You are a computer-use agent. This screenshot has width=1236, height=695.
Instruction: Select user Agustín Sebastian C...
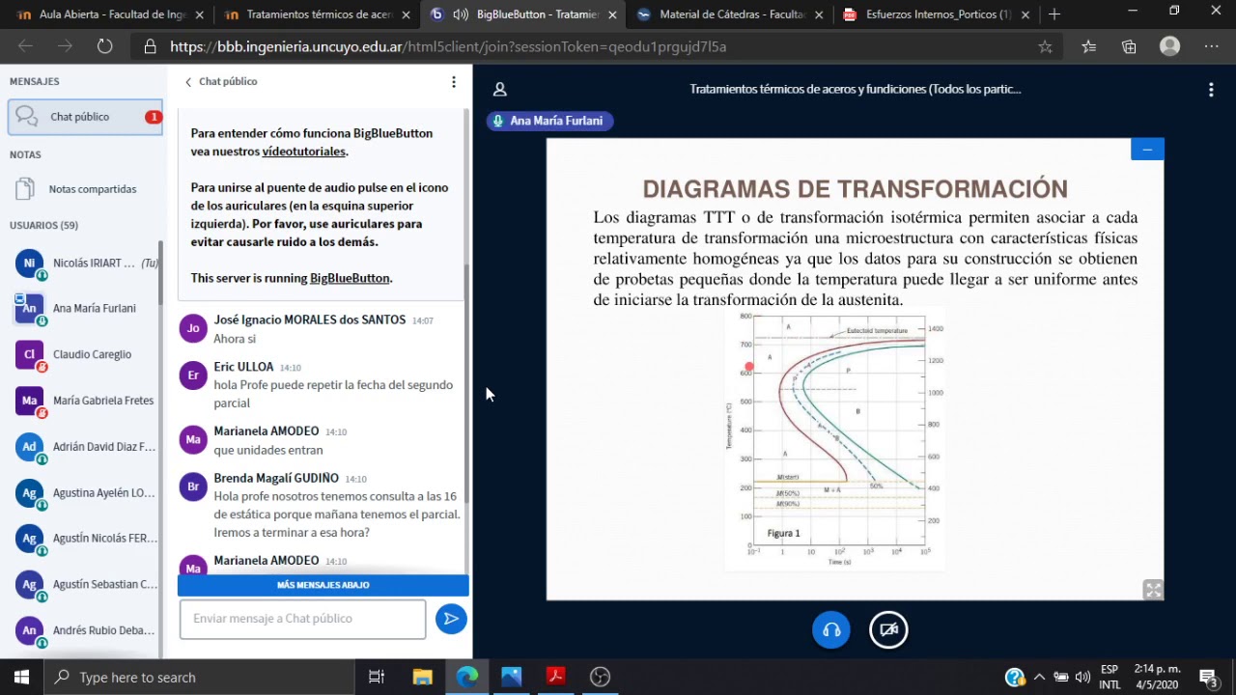[85, 584]
